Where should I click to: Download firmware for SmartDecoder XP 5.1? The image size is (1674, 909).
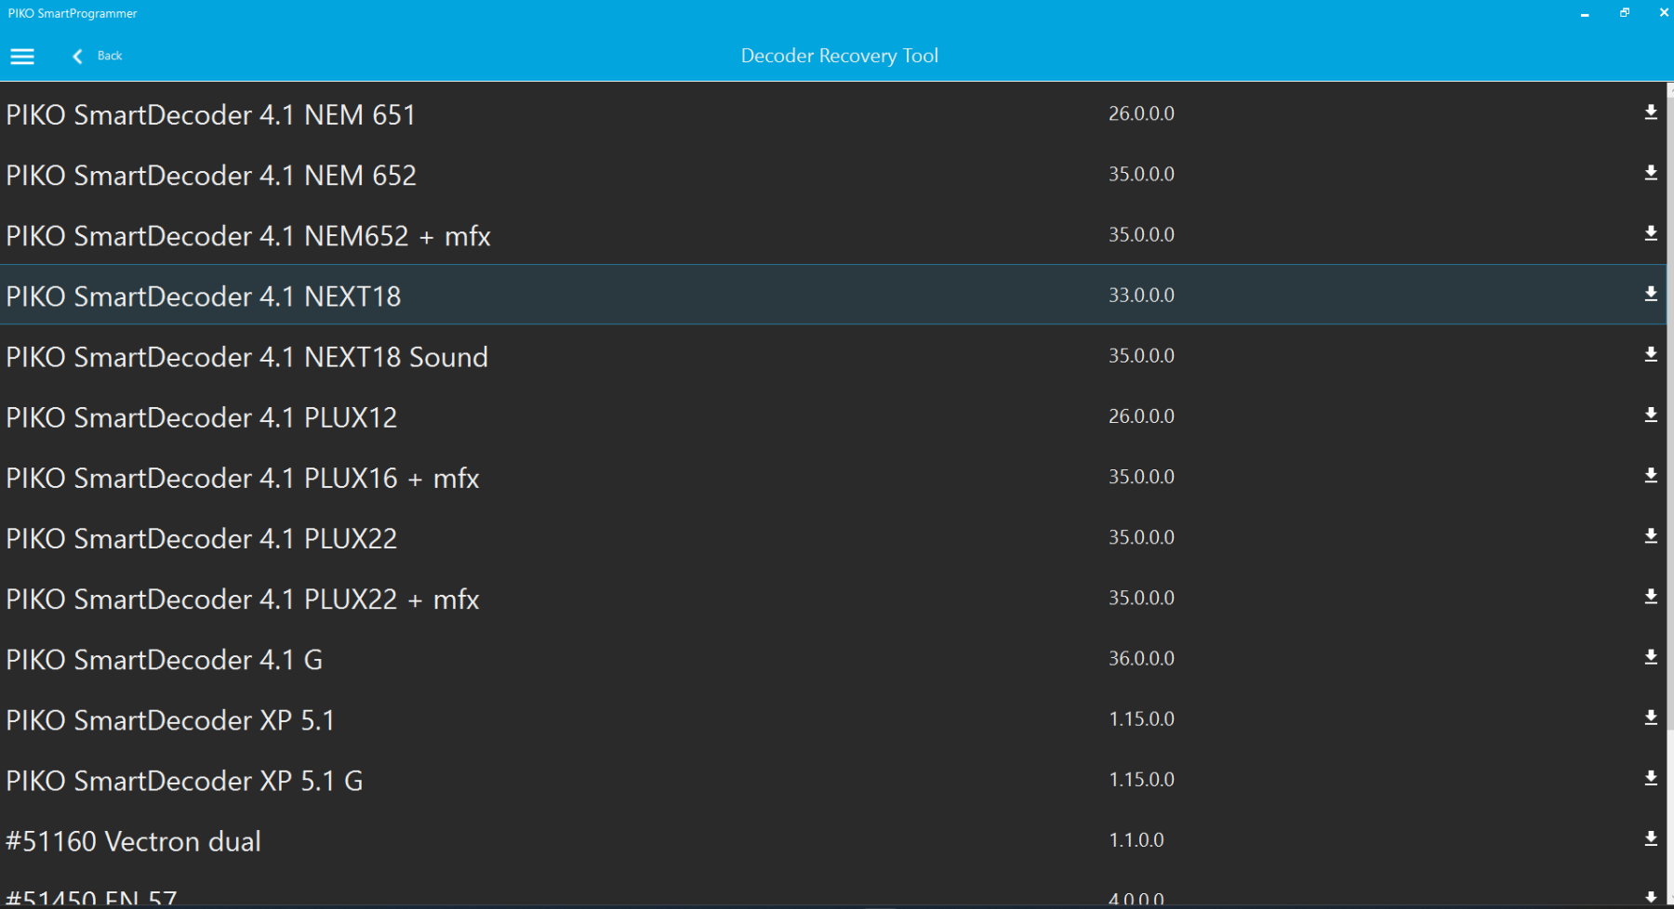click(1651, 718)
